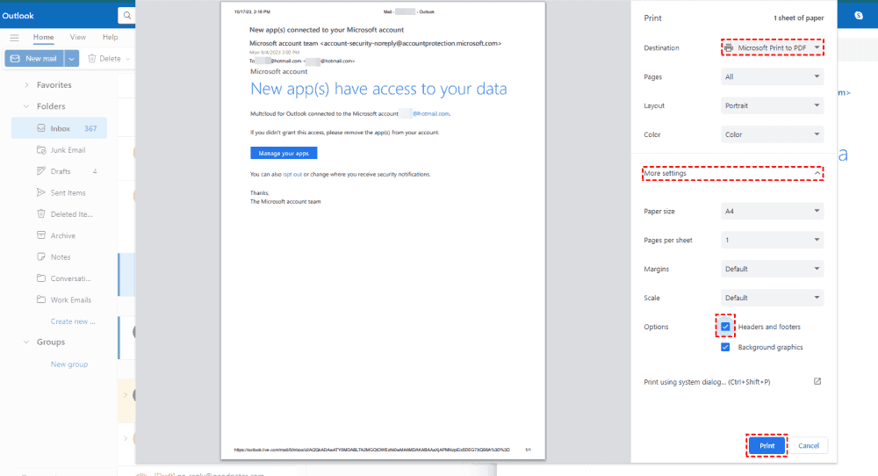Collapse the Groups section
This screenshot has width=878, height=476.
pyautogui.click(x=25, y=343)
